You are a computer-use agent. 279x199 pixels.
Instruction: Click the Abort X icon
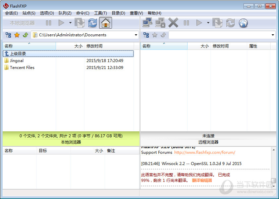pos(173,23)
